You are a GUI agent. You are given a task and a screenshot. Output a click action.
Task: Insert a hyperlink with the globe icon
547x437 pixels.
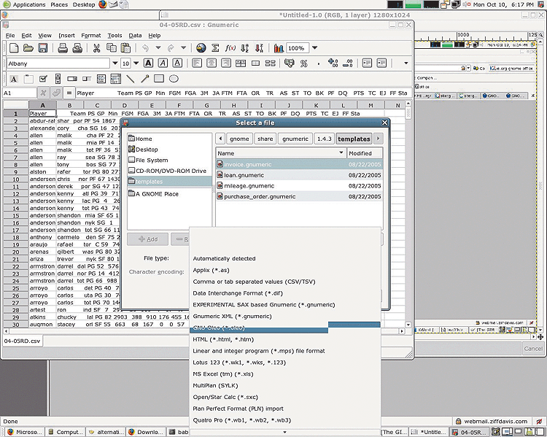(201, 48)
